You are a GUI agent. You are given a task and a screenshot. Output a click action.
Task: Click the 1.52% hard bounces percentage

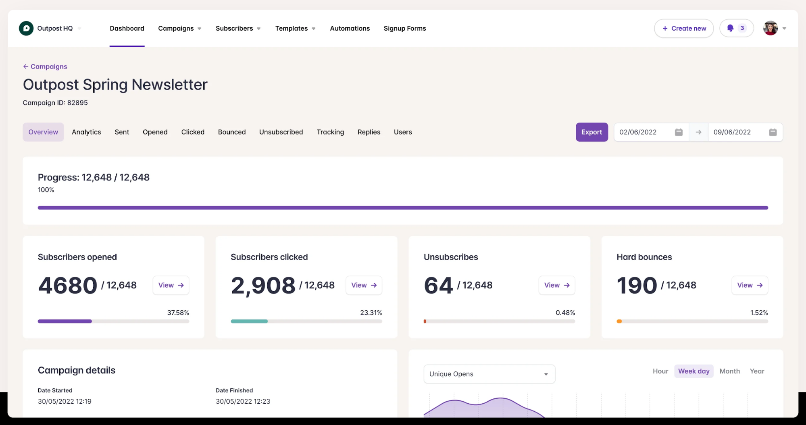[759, 313]
